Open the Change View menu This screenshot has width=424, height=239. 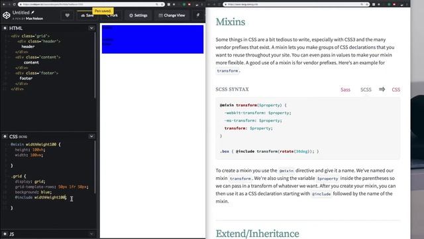coord(172,15)
